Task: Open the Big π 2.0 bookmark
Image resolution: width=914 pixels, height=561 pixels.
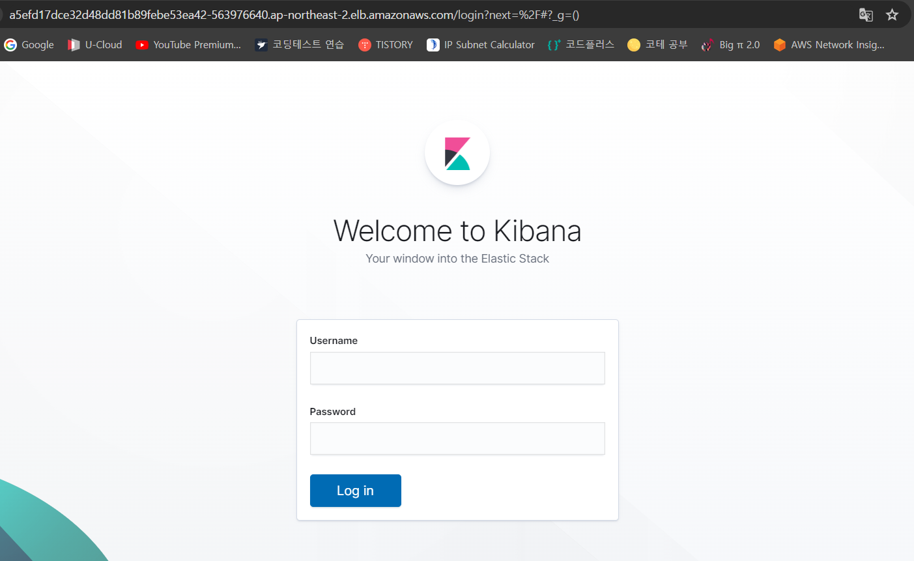Action: click(x=731, y=44)
